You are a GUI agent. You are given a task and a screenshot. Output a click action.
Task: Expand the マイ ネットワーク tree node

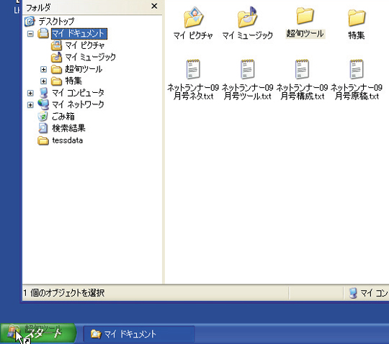pyautogui.click(x=30, y=105)
